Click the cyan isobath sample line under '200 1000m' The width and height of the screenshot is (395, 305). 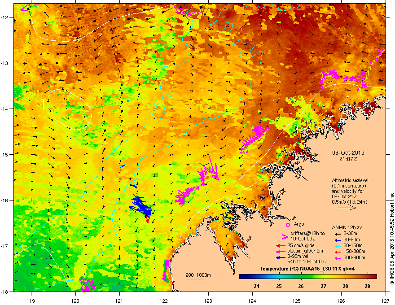(195, 279)
